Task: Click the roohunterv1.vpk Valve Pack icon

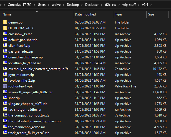Action: 5,86
